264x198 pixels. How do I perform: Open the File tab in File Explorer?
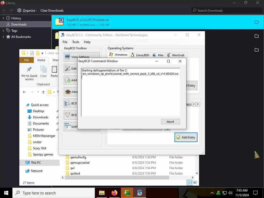coord(27,60)
